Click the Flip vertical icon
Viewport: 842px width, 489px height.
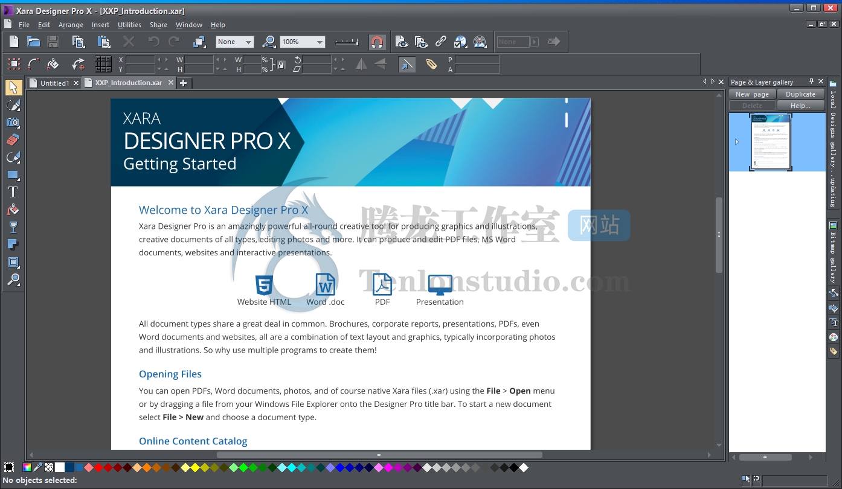[x=381, y=64]
